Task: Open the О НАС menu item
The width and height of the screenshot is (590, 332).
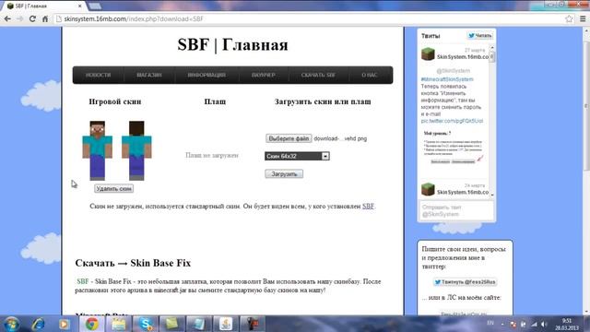Action: (370, 75)
